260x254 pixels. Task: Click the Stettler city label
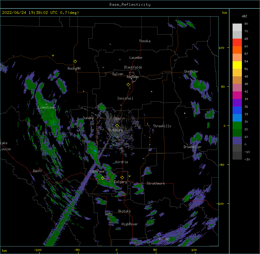(191, 71)
